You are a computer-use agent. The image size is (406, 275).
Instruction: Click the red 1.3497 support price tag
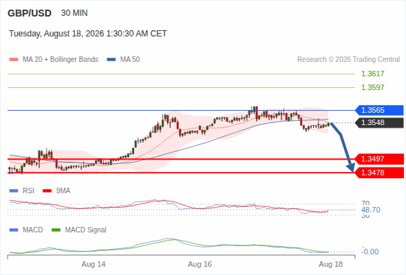tap(379, 159)
